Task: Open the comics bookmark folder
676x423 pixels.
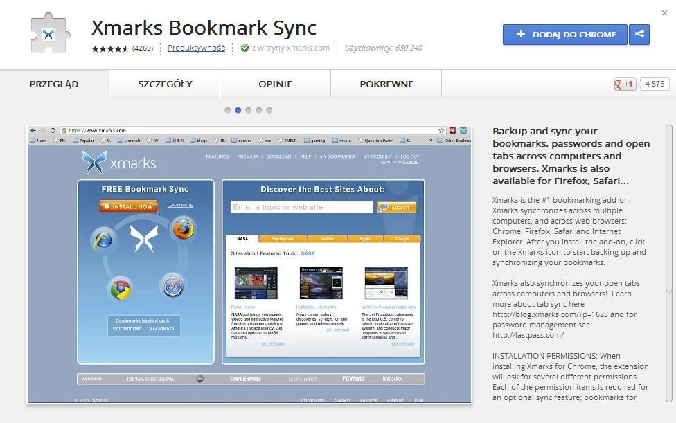Action: tap(242, 141)
